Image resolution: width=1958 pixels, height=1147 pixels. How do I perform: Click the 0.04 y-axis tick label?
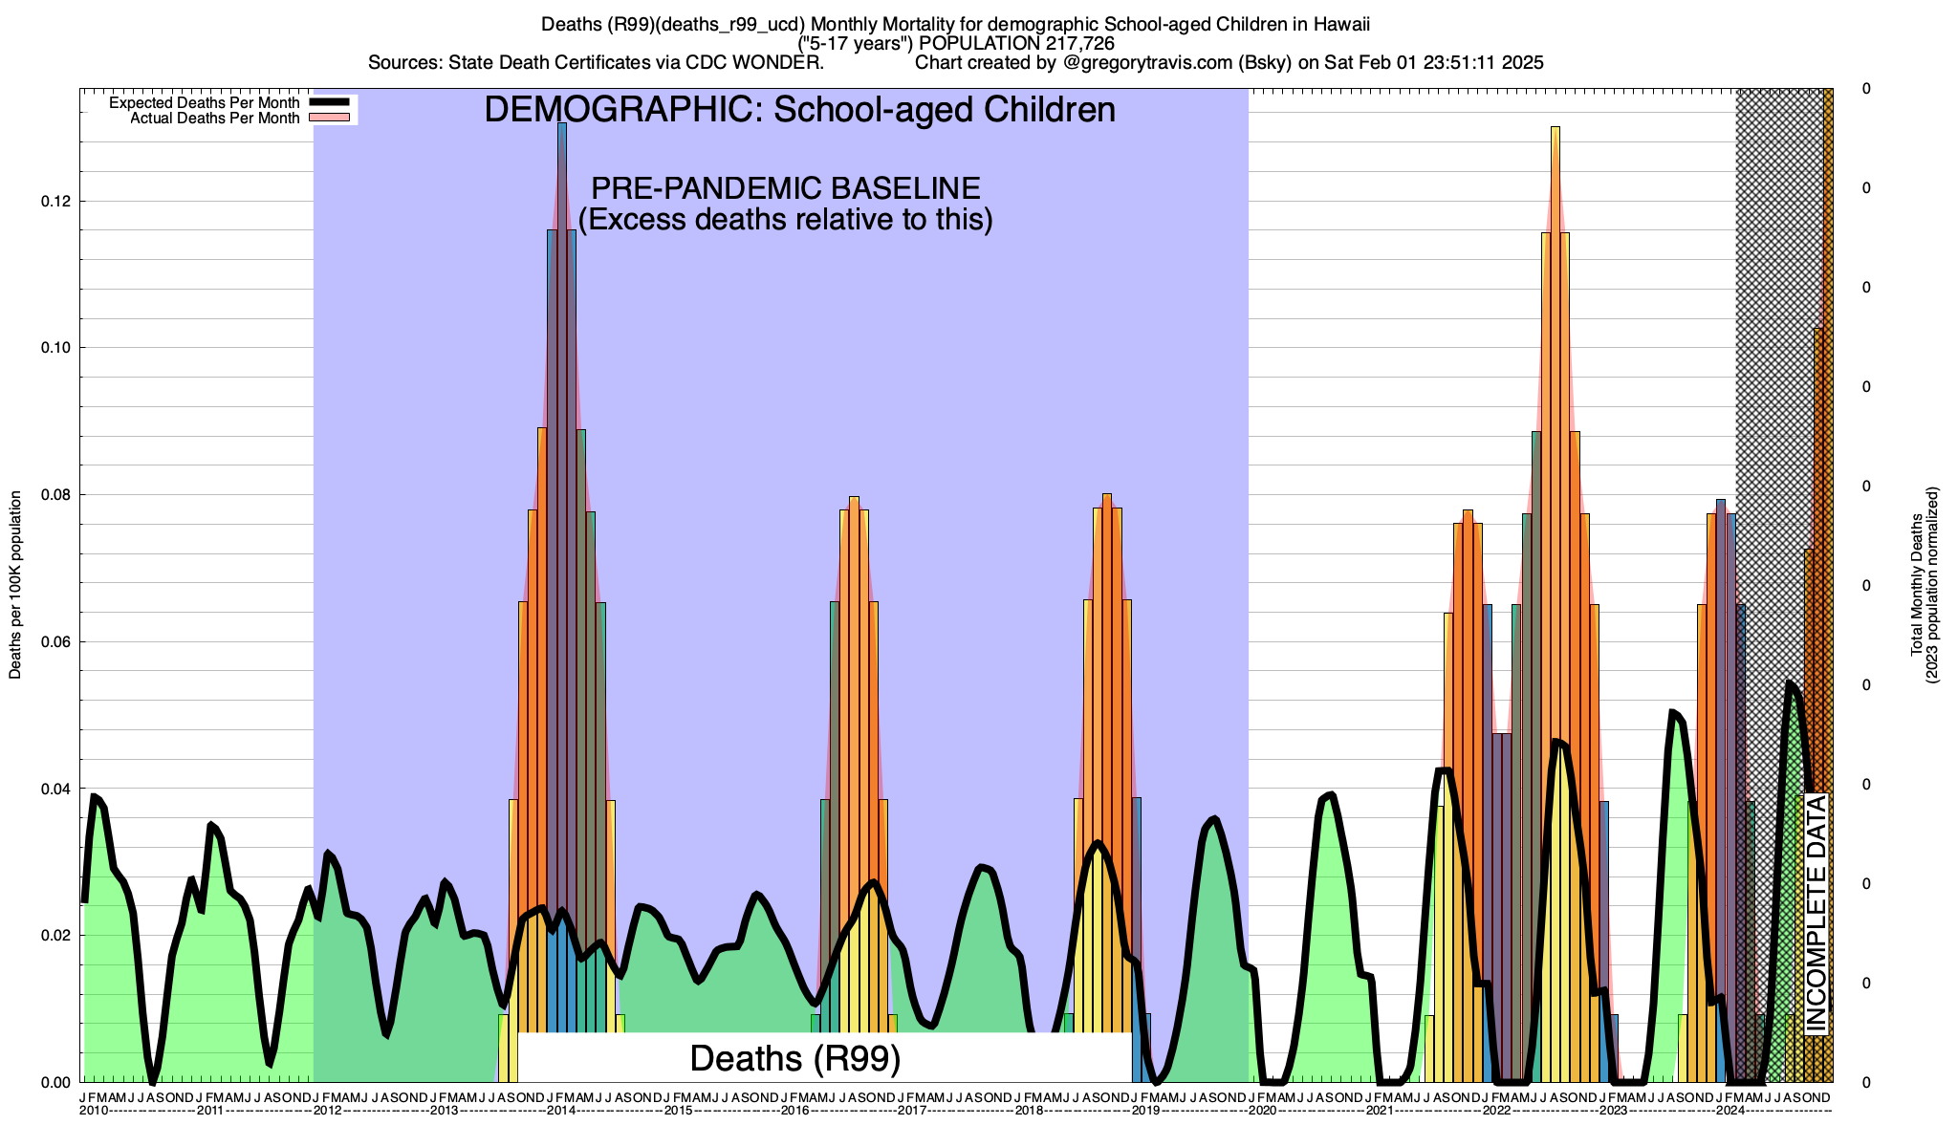click(x=55, y=790)
